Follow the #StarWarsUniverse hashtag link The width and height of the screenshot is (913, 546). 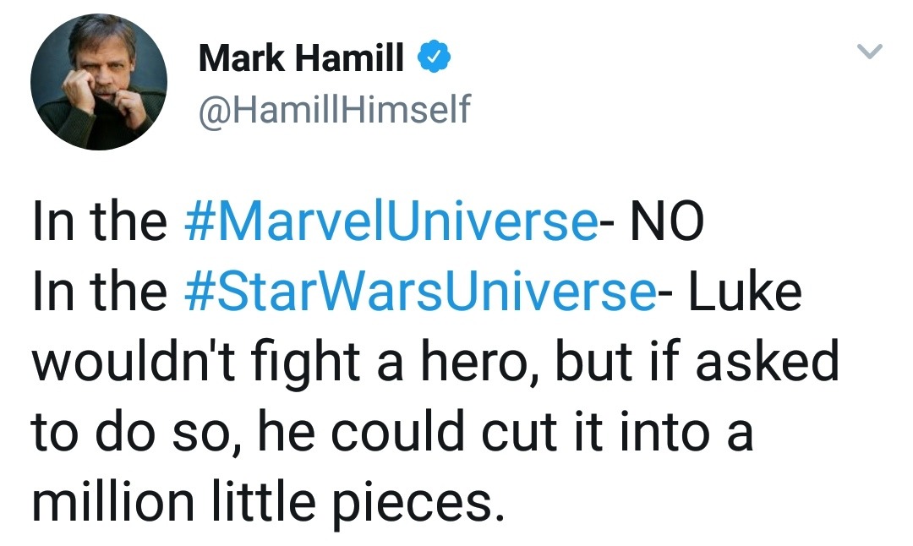[418, 292]
